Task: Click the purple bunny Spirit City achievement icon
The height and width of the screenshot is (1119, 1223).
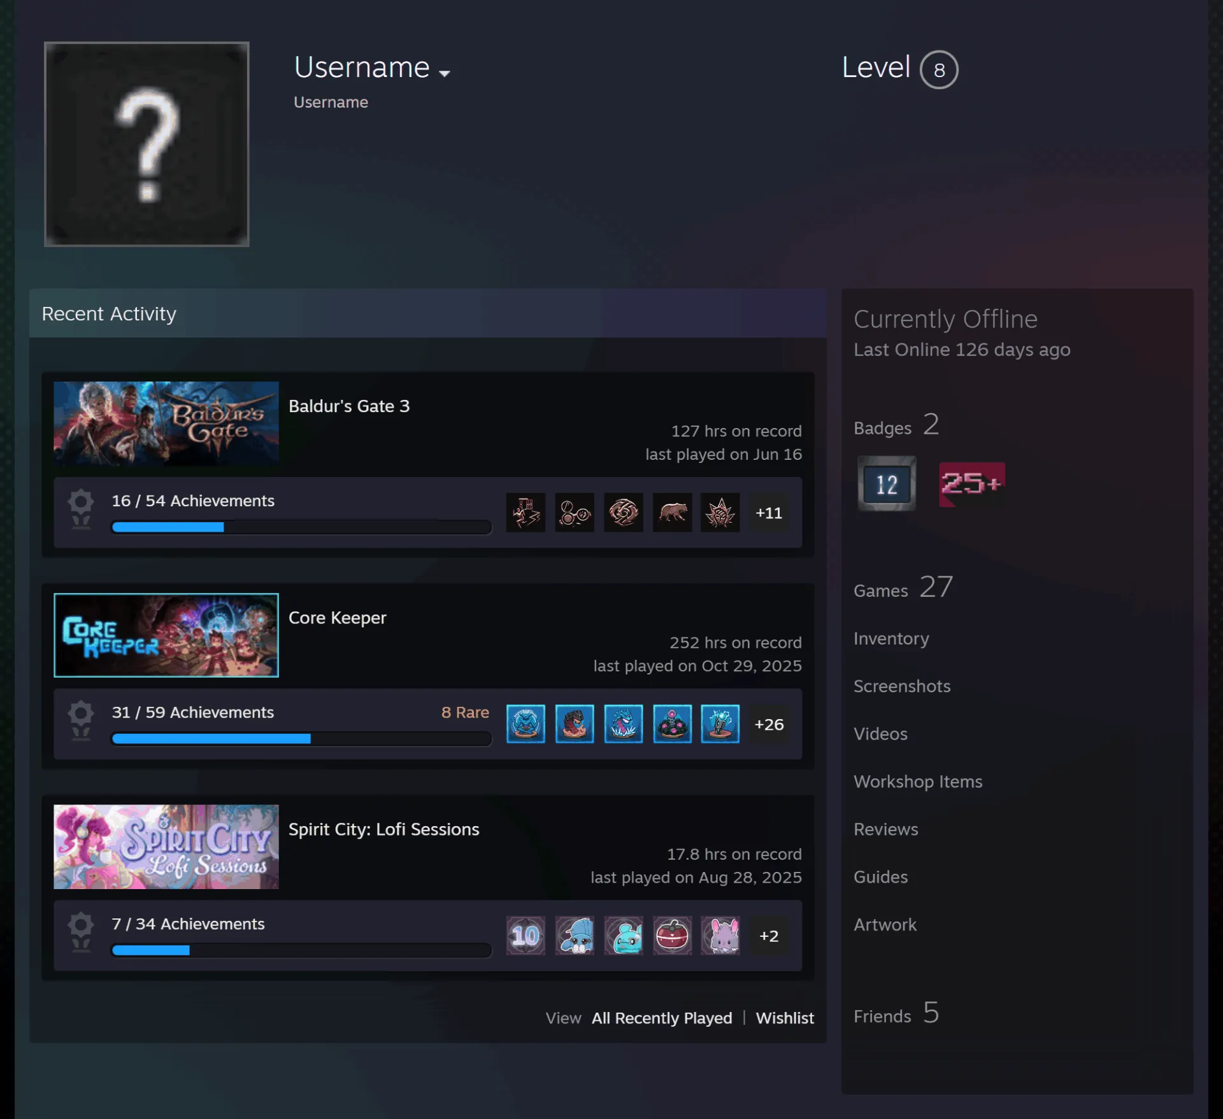Action: pyautogui.click(x=720, y=936)
